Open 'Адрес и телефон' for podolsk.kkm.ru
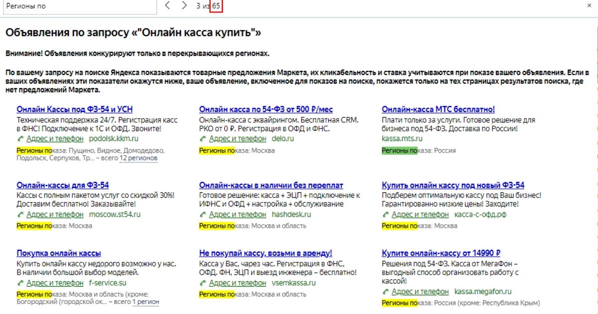This screenshot has width=598, height=314. pos(55,139)
